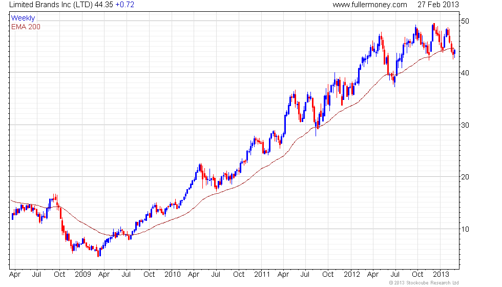Viewport: 502px width, 287px height.
Task: Click the y-axis value 40
Action: [465, 73]
